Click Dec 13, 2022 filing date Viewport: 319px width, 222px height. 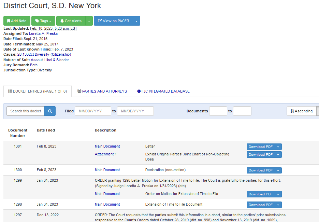[x=48, y=215]
